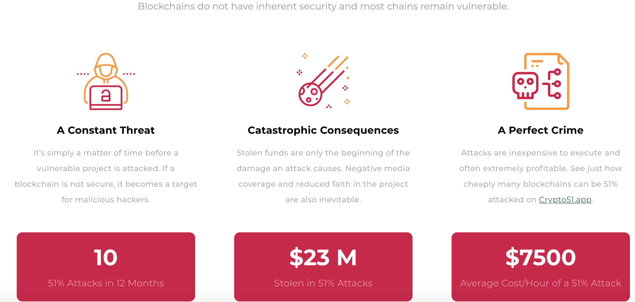This screenshot has height=302, width=635.
Task: Click the 51% Attacks in 12 Months label
Action: coord(106,283)
